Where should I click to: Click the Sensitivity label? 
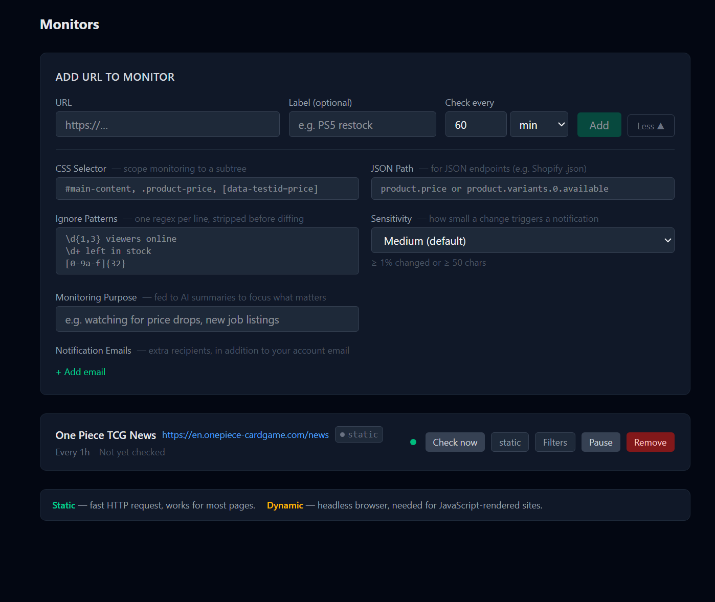point(391,219)
